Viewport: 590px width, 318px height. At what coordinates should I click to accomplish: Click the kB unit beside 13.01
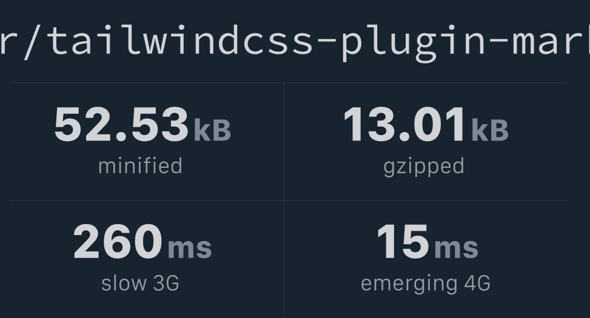(x=489, y=130)
